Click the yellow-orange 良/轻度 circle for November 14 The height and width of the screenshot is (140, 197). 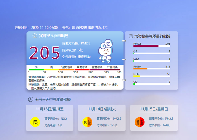(87, 122)
